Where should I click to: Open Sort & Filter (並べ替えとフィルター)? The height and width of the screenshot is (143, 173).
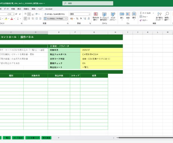tap(159, 17)
